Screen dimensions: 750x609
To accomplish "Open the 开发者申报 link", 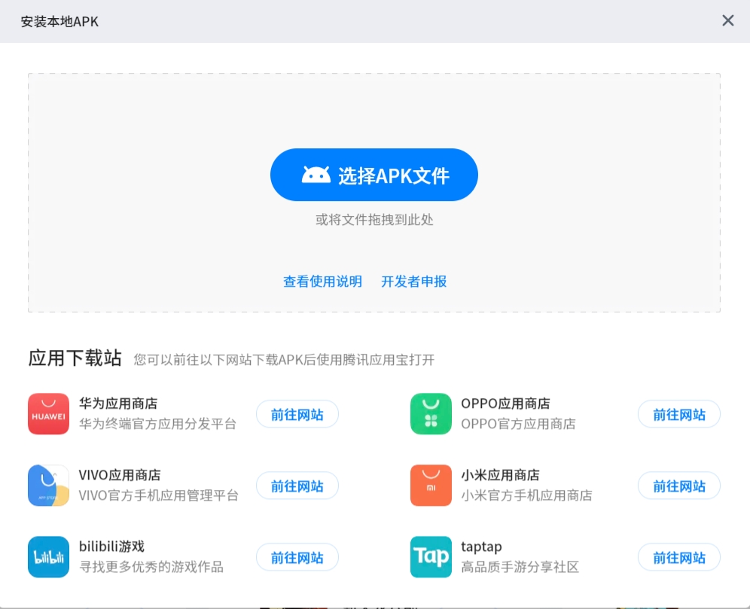I will [414, 282].
